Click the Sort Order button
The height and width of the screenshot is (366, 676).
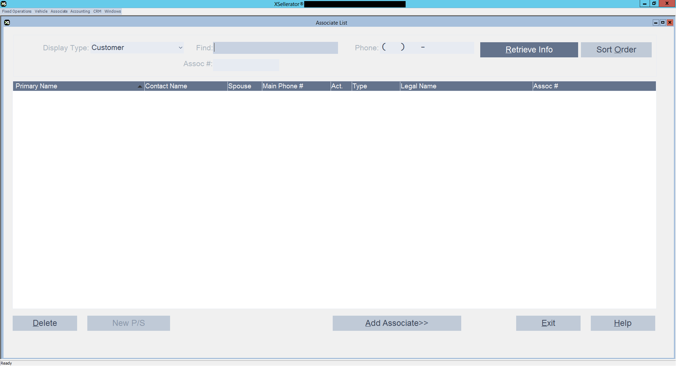[x=616, y=50]
